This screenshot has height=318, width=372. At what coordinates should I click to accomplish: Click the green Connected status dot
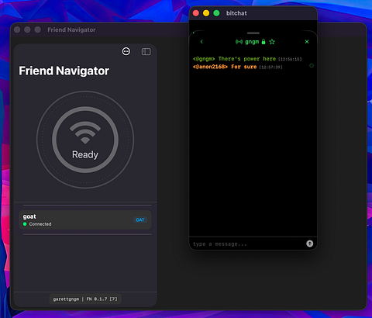pyautogui.click(x=25, y=224)
